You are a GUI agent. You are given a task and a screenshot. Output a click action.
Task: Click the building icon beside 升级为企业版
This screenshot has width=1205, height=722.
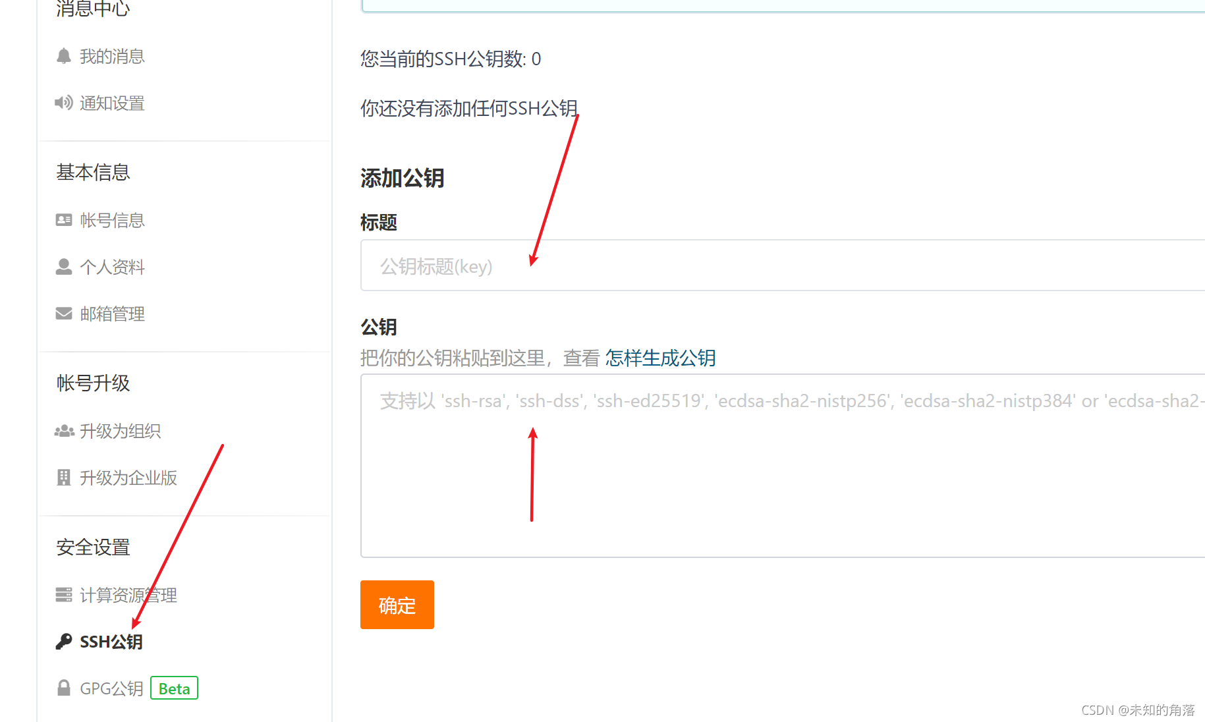coord(64,478)
